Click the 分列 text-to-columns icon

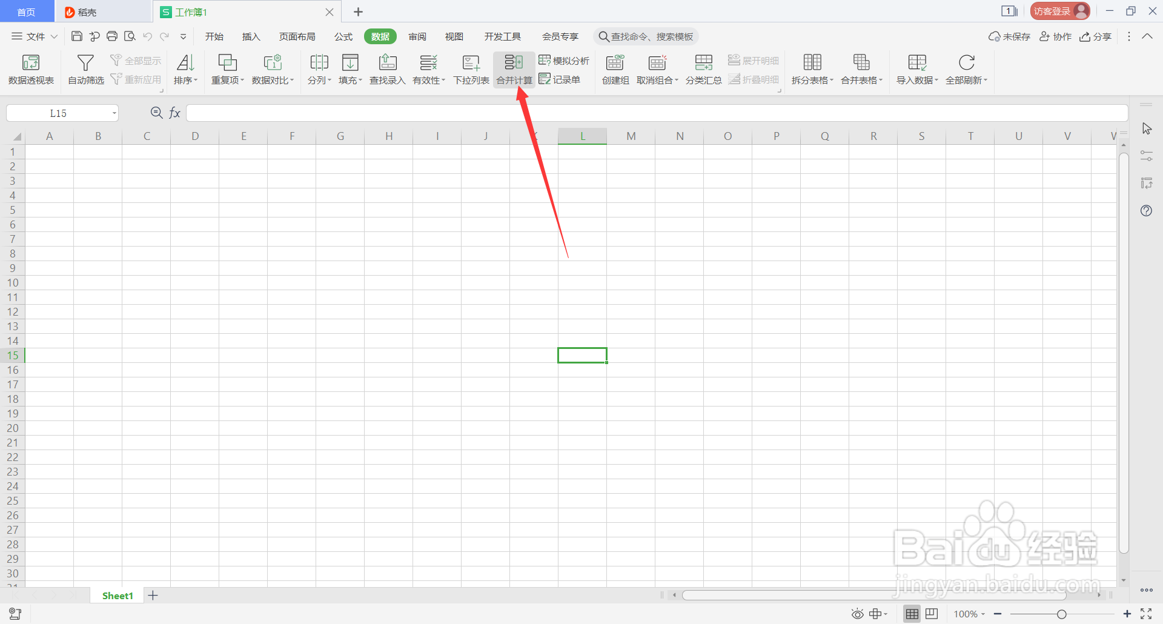[x=319, y=62]
